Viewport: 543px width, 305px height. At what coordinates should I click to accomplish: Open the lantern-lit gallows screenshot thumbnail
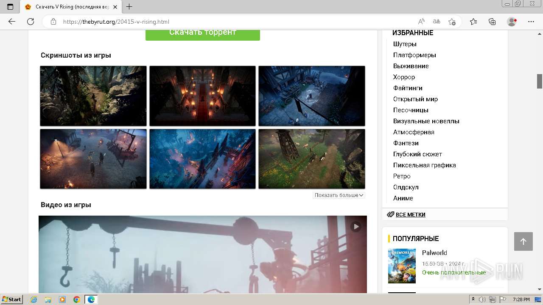(x=93, y=159)
